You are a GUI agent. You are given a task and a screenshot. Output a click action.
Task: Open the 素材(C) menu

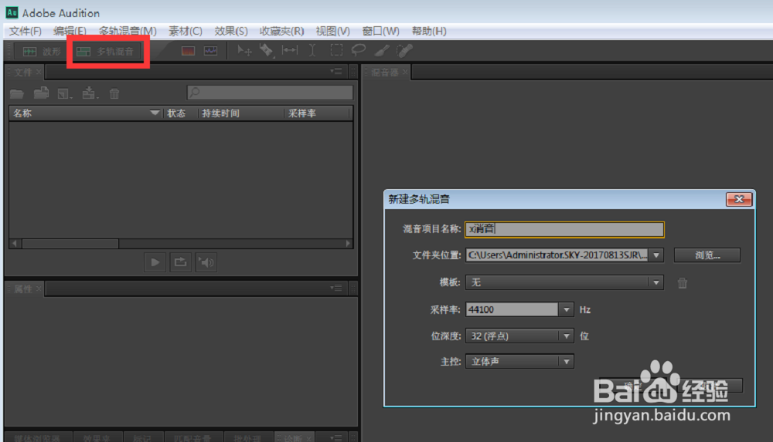coord(185,31)
